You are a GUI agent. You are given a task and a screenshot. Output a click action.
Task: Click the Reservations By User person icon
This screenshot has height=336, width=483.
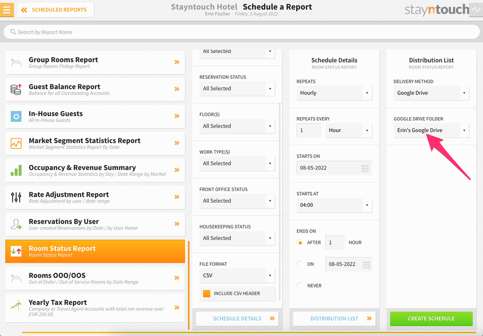[16, 224]
